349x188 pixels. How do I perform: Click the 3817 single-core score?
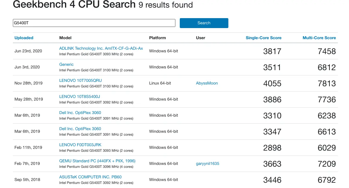pos(272,51)
